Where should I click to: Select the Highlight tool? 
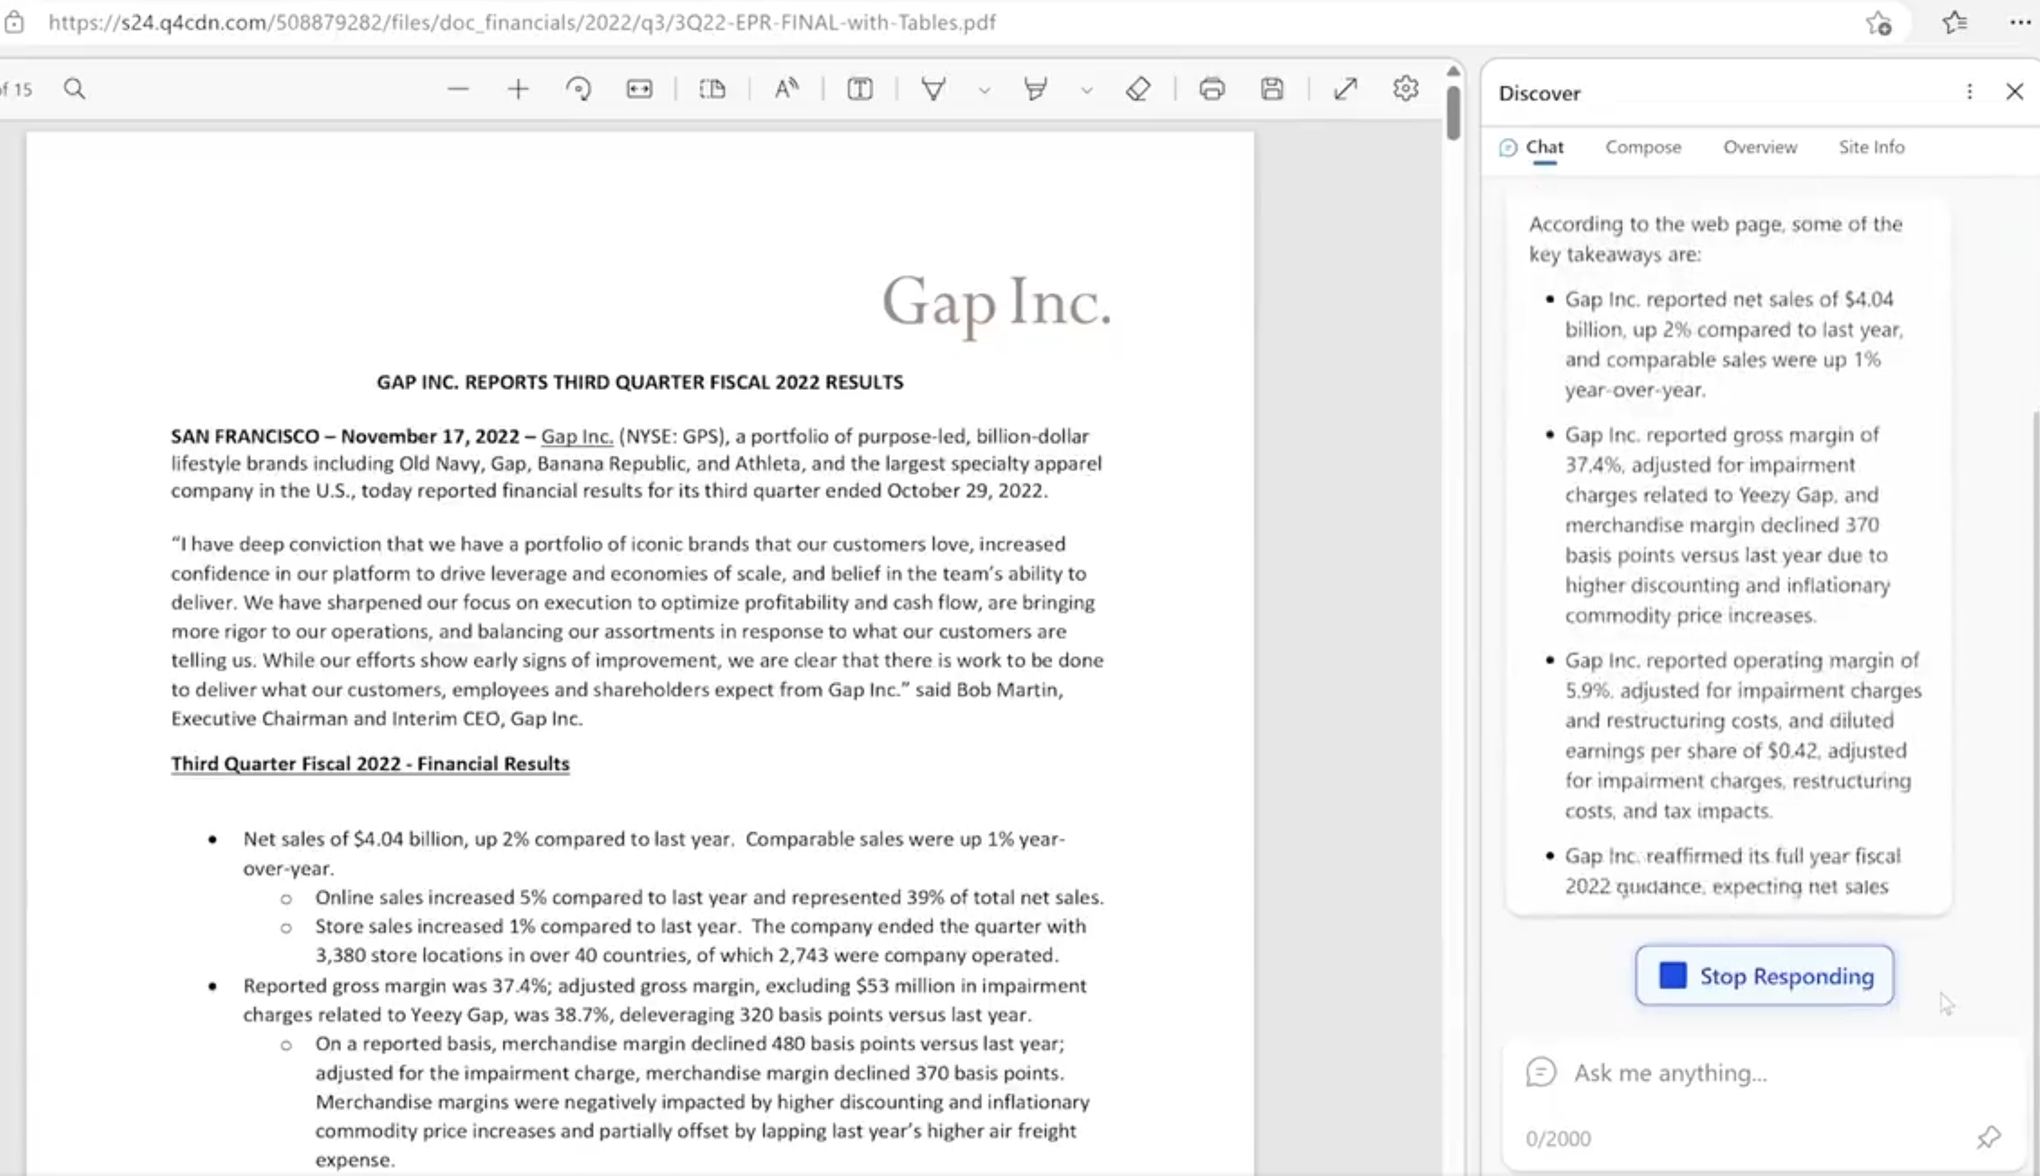(1036, 89)
